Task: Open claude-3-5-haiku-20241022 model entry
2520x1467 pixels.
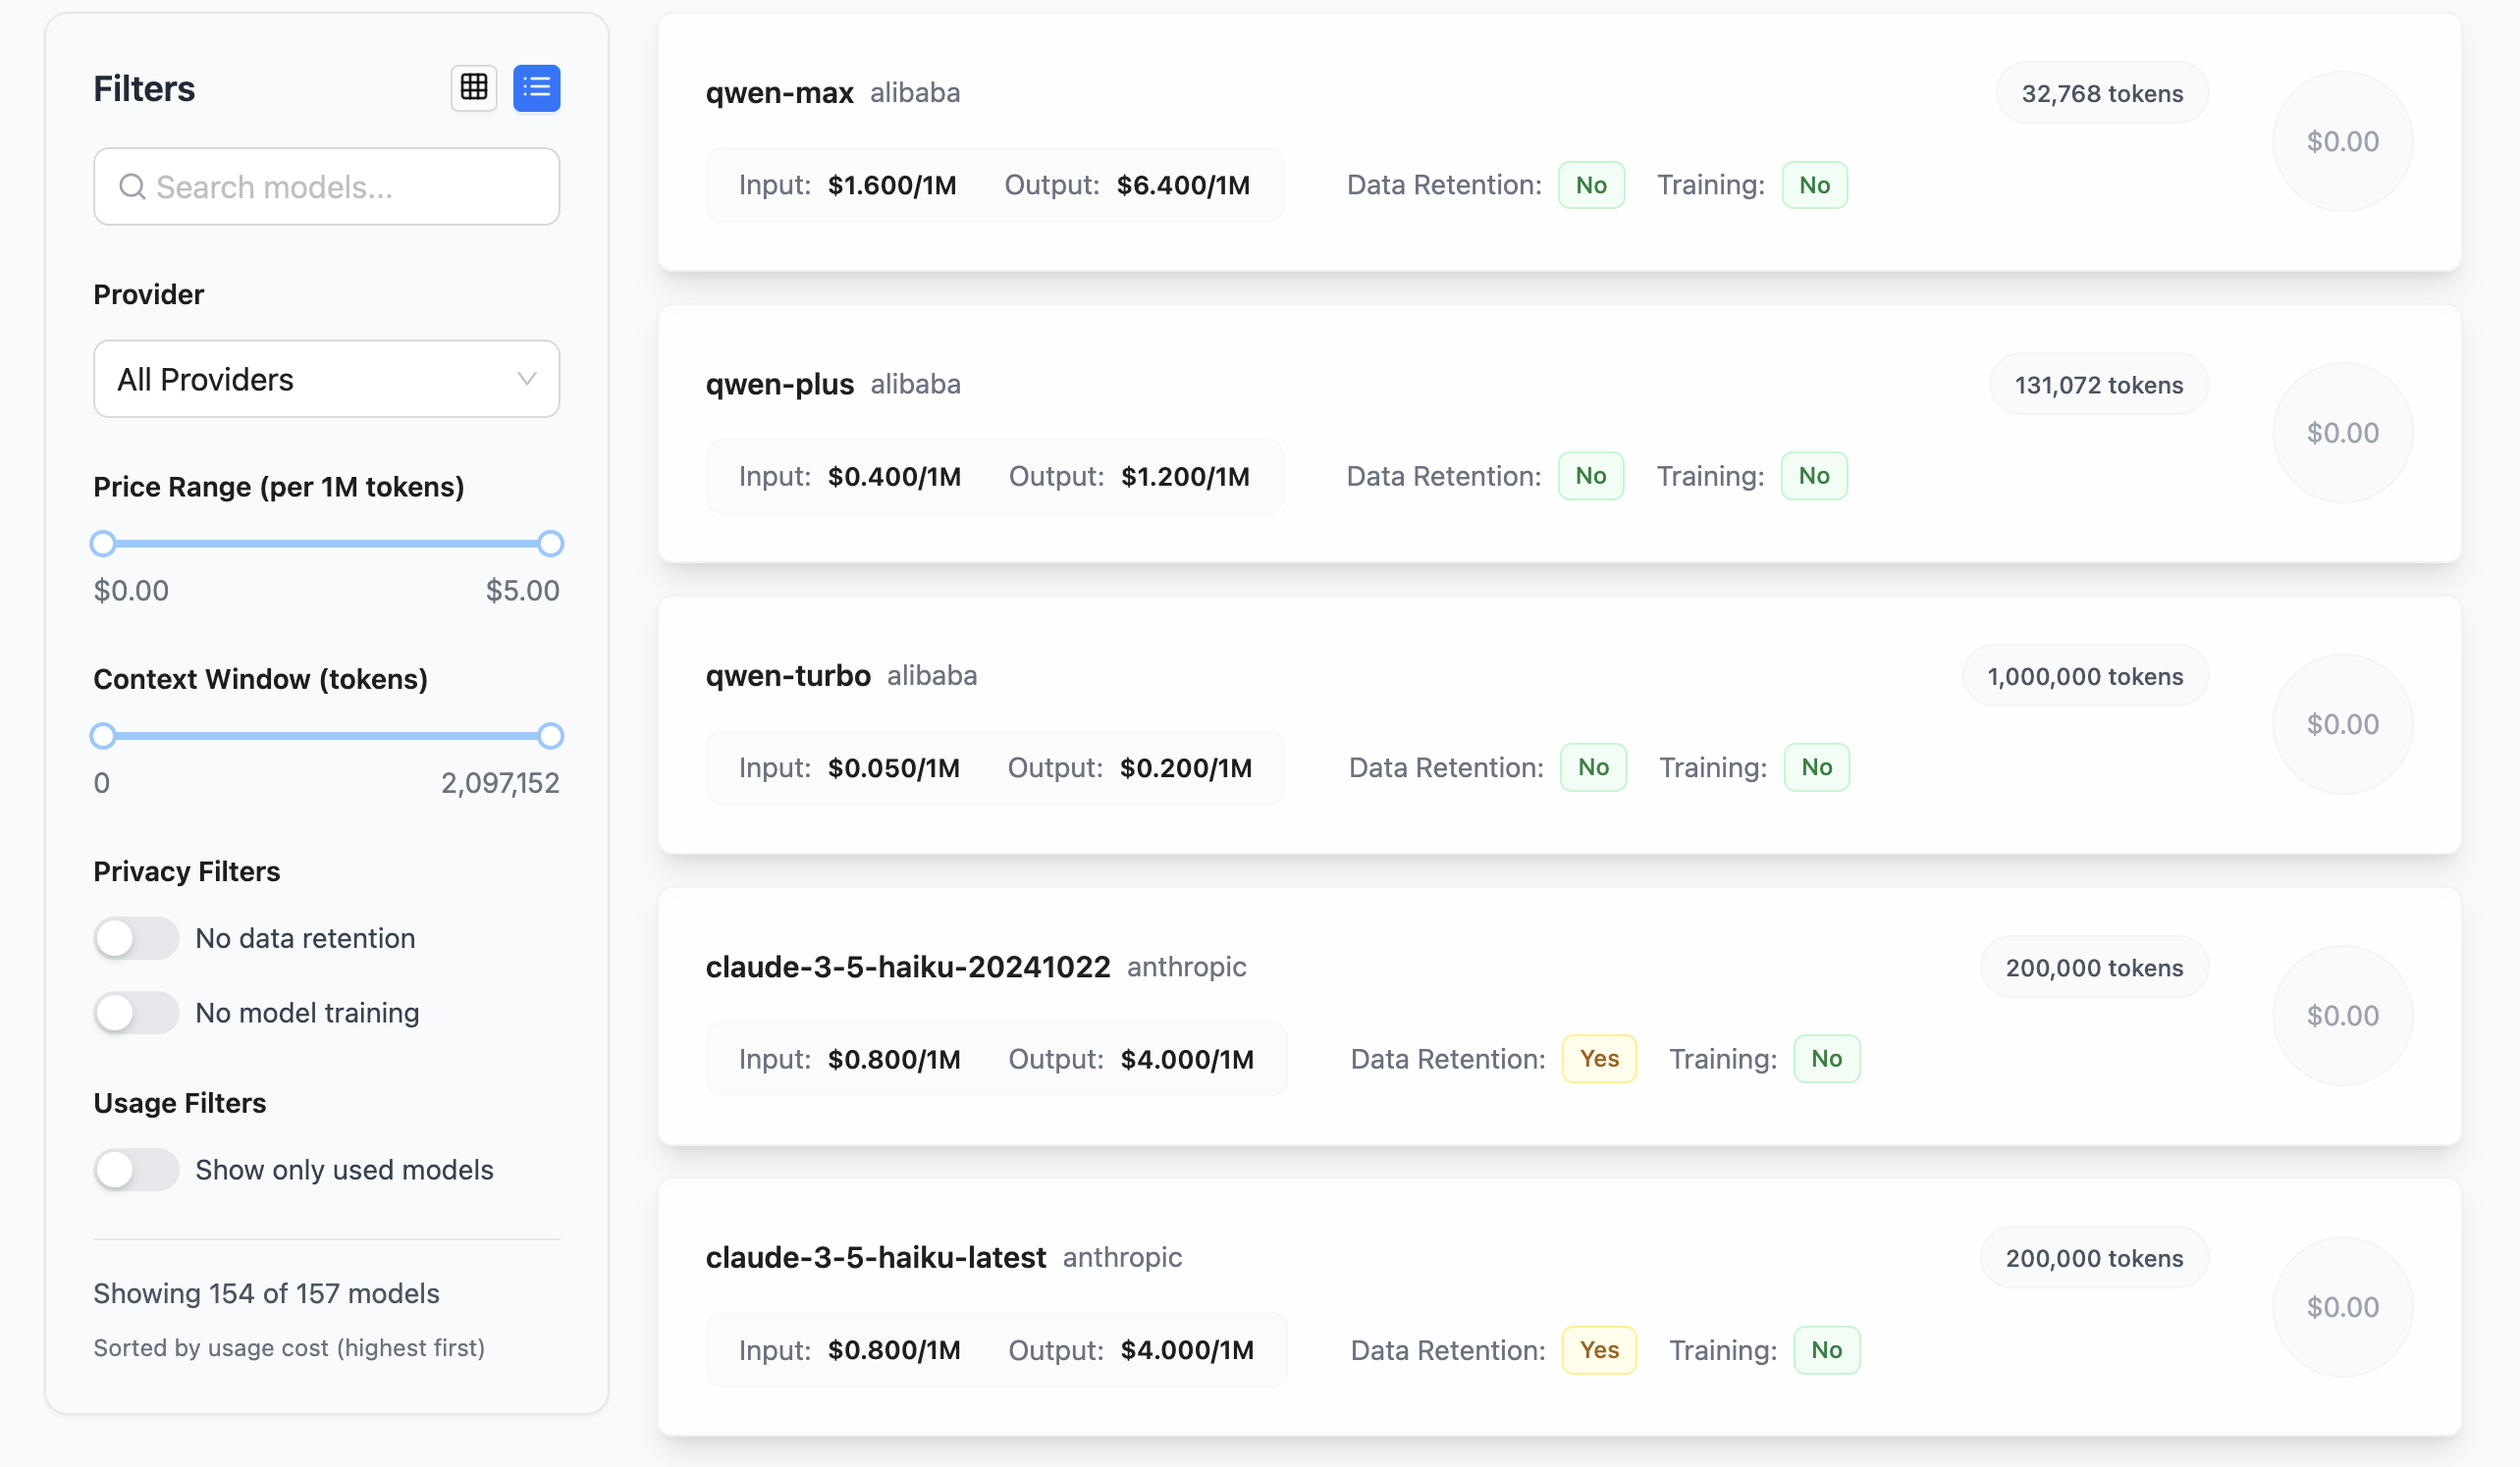Action: coord(907,968)
